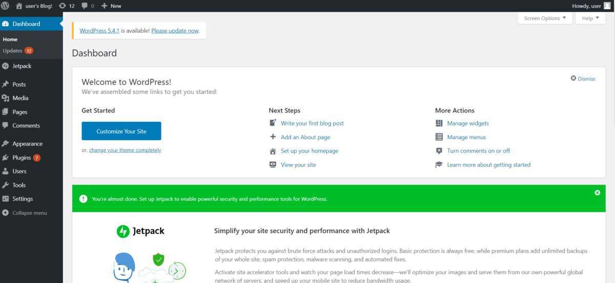Open Appearance menu label
The width and height of the screenshot is (615, 283).
tap(28, 144)
